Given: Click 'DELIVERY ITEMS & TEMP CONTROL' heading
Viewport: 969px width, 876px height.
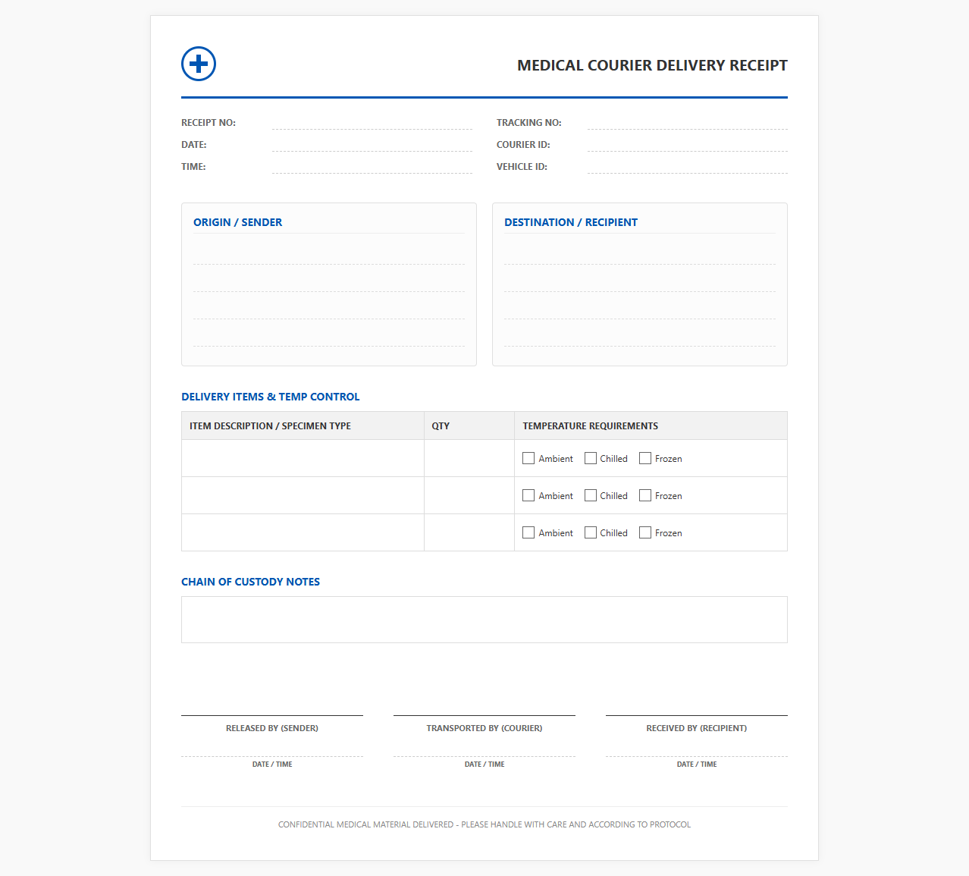Looking at the screenshot, I should (x=271, y=397).
